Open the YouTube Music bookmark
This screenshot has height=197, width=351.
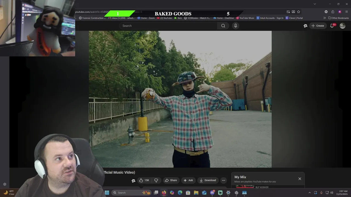tap(245, 18)
